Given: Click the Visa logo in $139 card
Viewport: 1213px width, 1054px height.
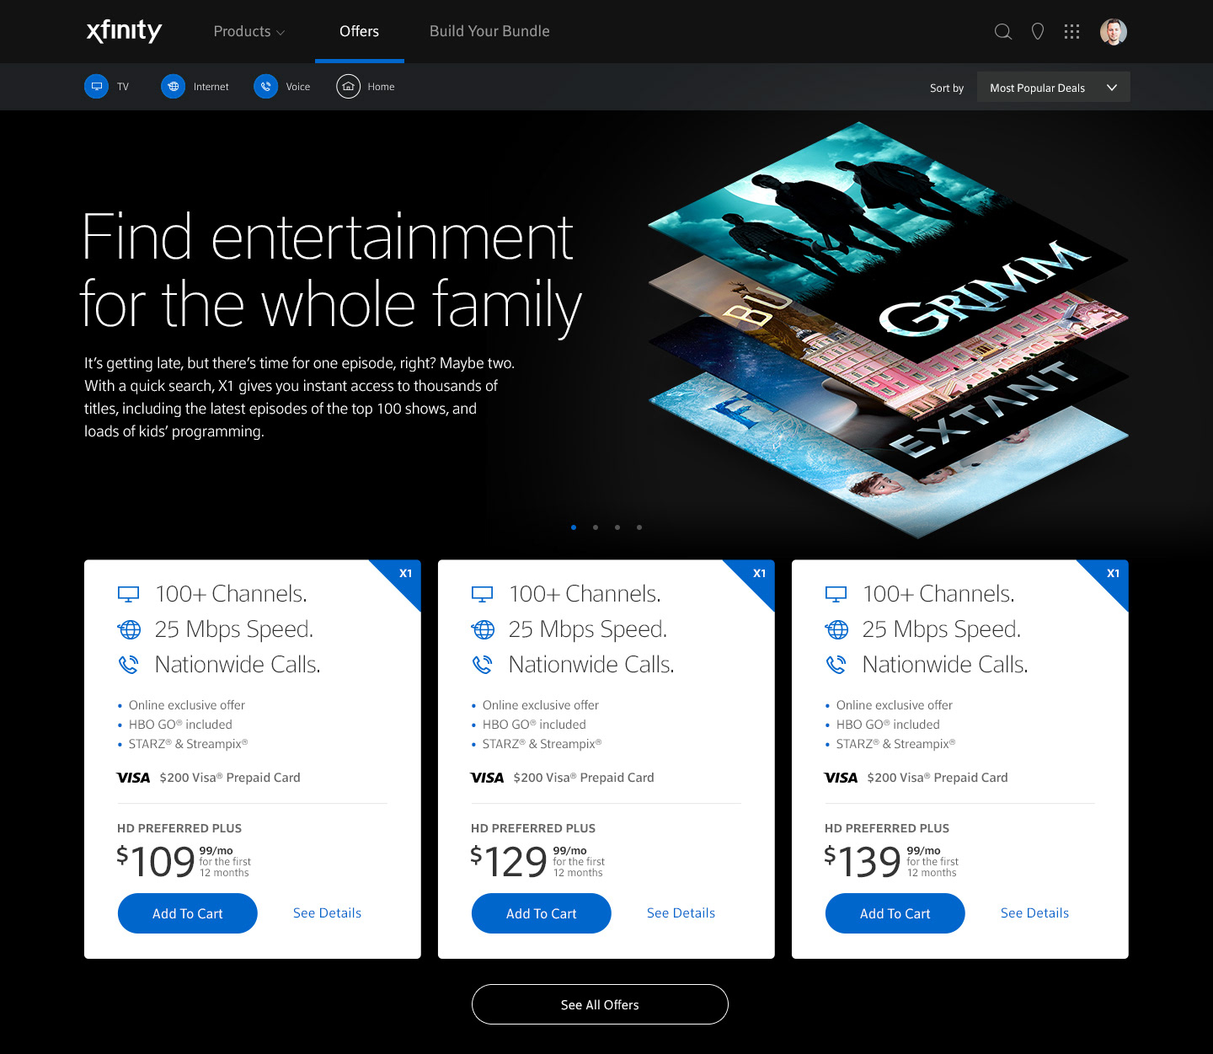Looking at the screenshot, I should coord(841,778).
